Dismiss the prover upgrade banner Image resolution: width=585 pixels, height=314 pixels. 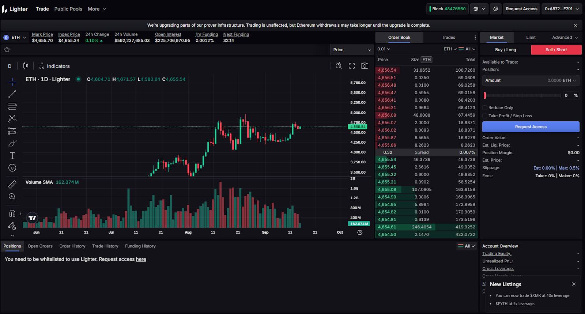(x=575, y=25)
